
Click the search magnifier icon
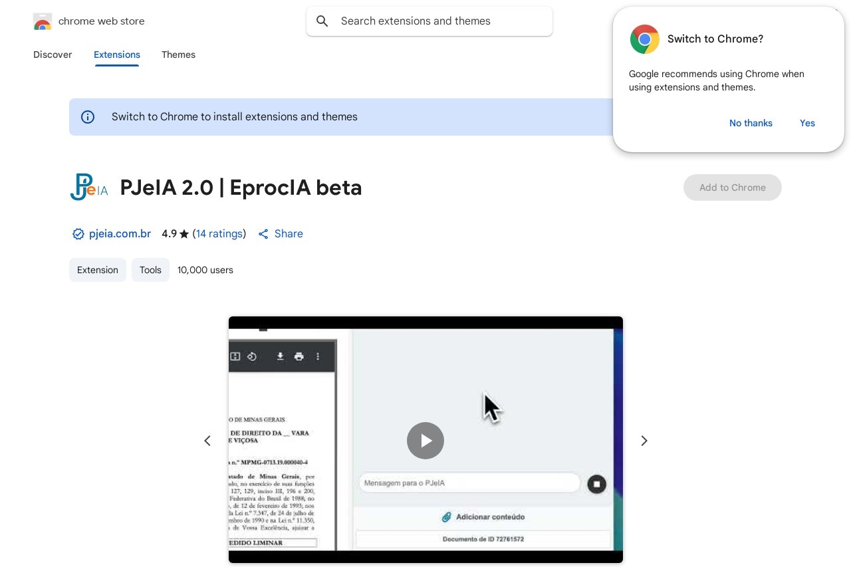322,21
